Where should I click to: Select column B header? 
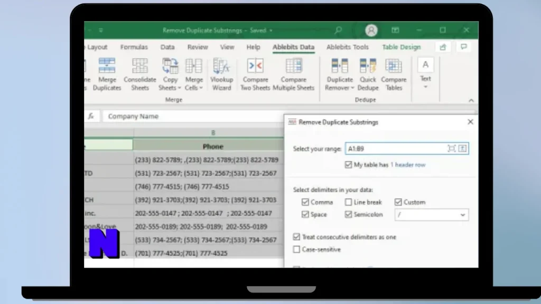tap(208, 132)
